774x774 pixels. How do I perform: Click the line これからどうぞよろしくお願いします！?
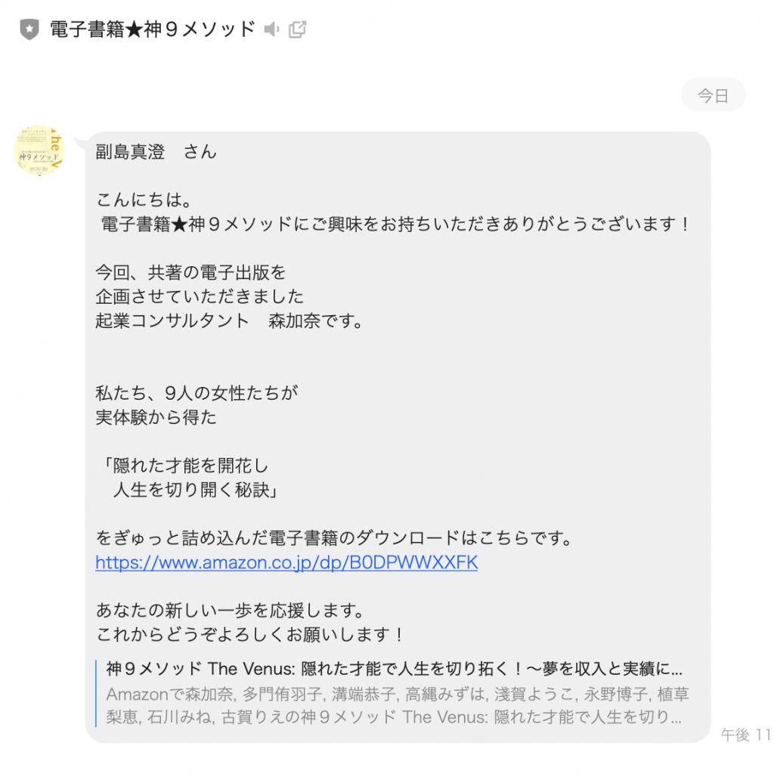(251, 634)
